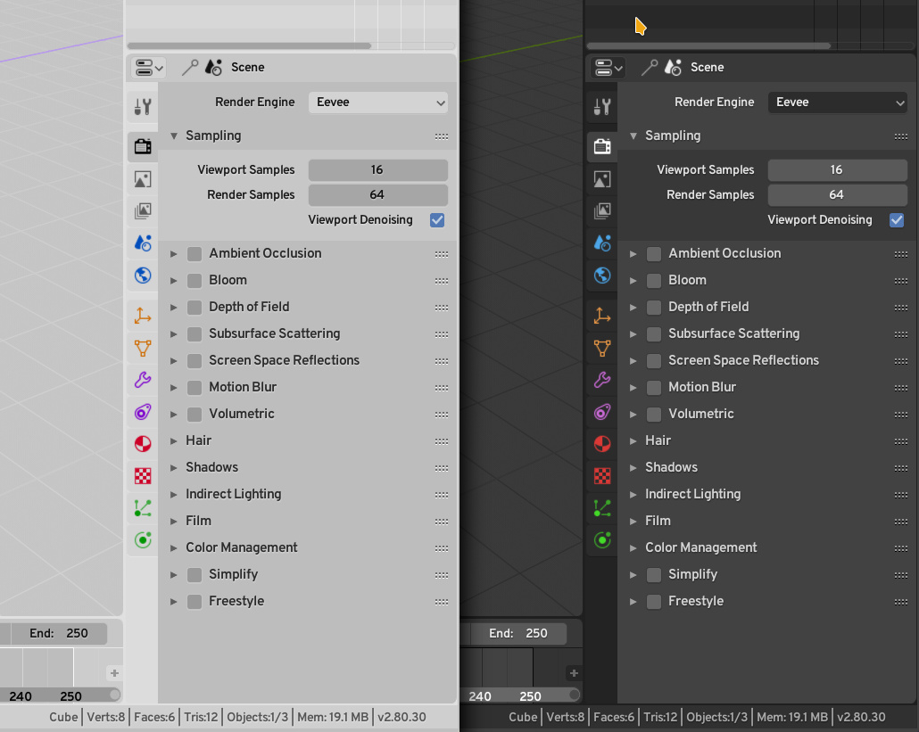Select the Render properties tab in dark panel
Viewport: 919px width, 732px height.
(x=602, y=146)
